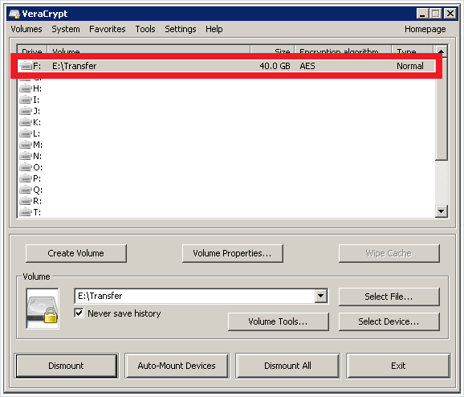Select drive O: icon in list
Screen dimensions: 464x397
[26, 167]
